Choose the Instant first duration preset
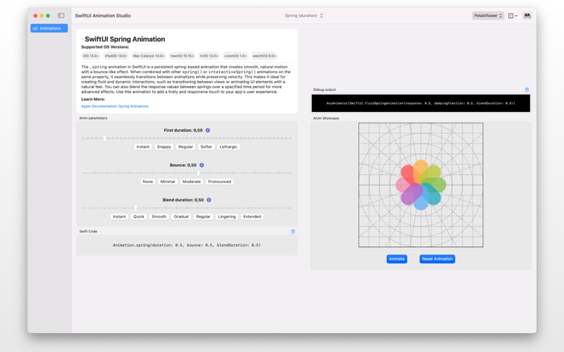Viewport: 564px width, 352px height. click(143, 147)
